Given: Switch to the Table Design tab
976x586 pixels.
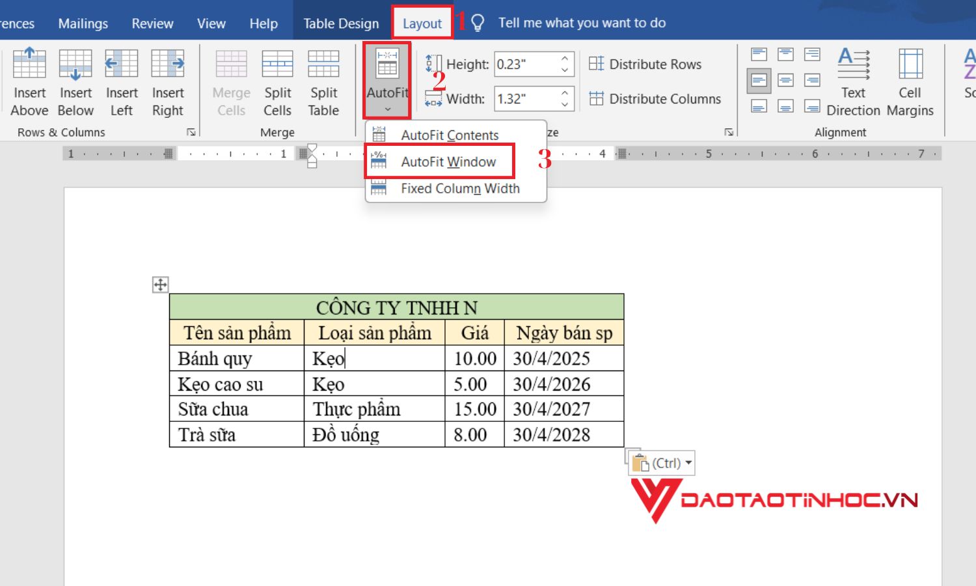Looking at the screenshot, I should [340, 22].
